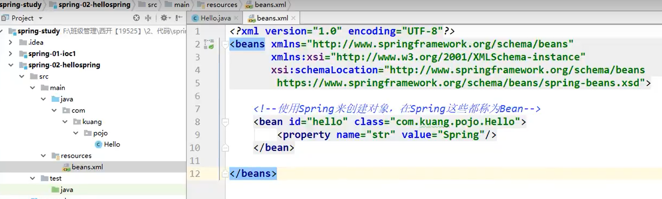Click the main breadcrumb

pos(182,5)
